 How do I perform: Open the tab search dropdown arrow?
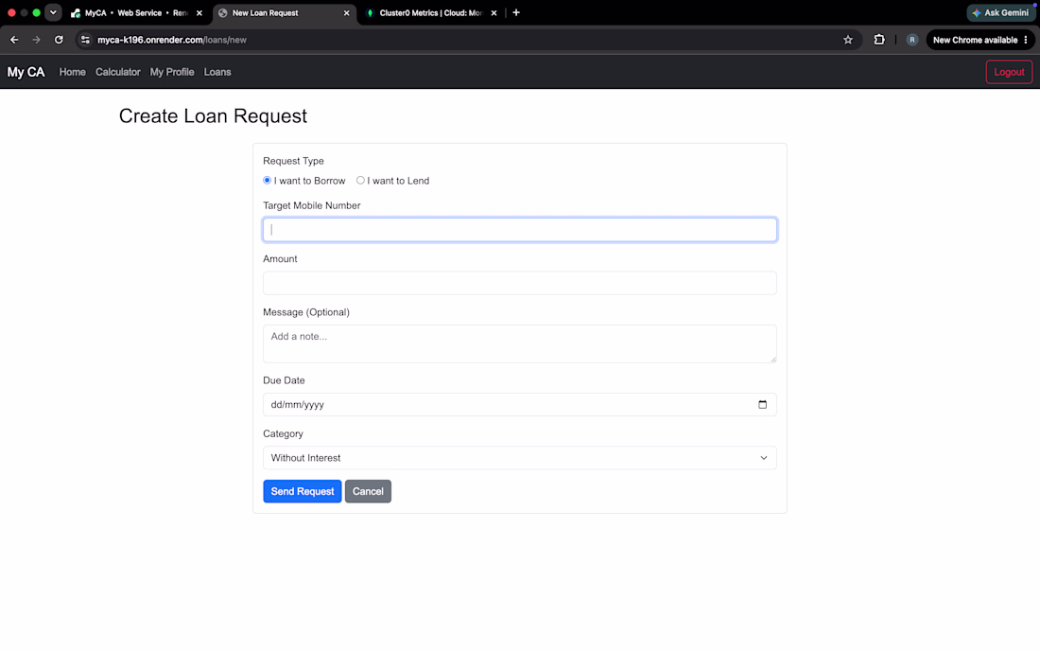pos(53,12)
